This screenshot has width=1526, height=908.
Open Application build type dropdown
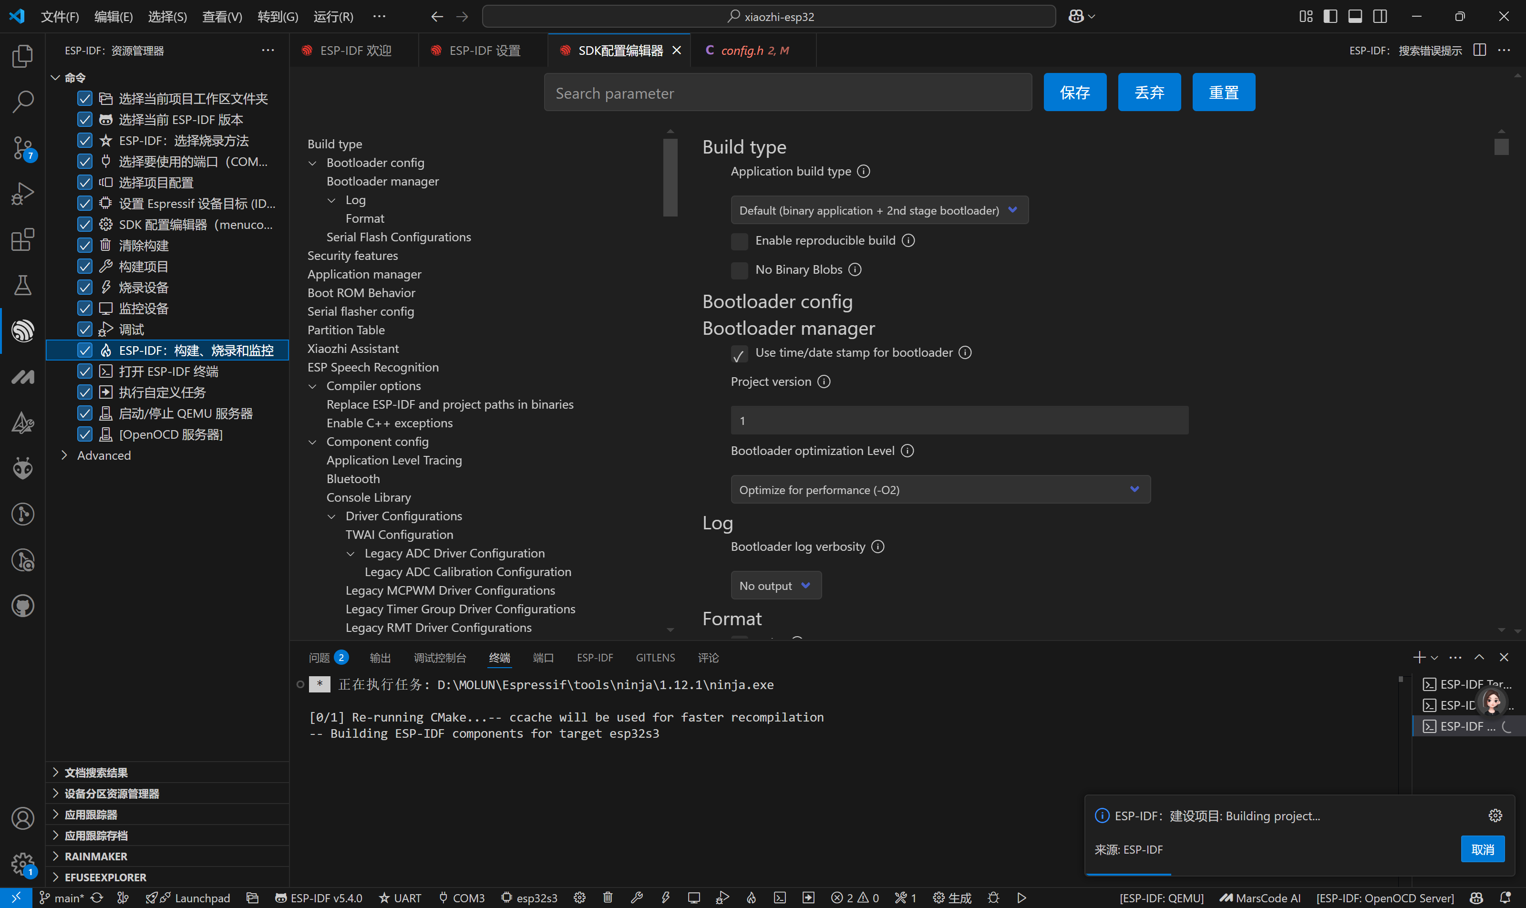879,210
